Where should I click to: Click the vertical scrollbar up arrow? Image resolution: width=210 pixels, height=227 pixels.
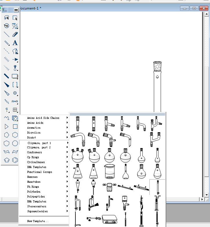[x=207, y=14]
